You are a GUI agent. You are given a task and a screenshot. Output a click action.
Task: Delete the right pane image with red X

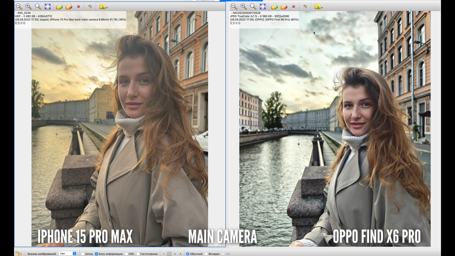tap(294, 6)
